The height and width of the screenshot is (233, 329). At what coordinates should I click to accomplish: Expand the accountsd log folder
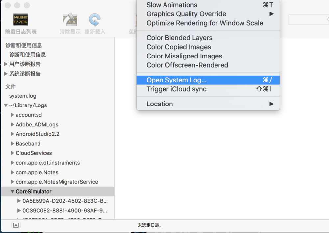tap(13, 115)
